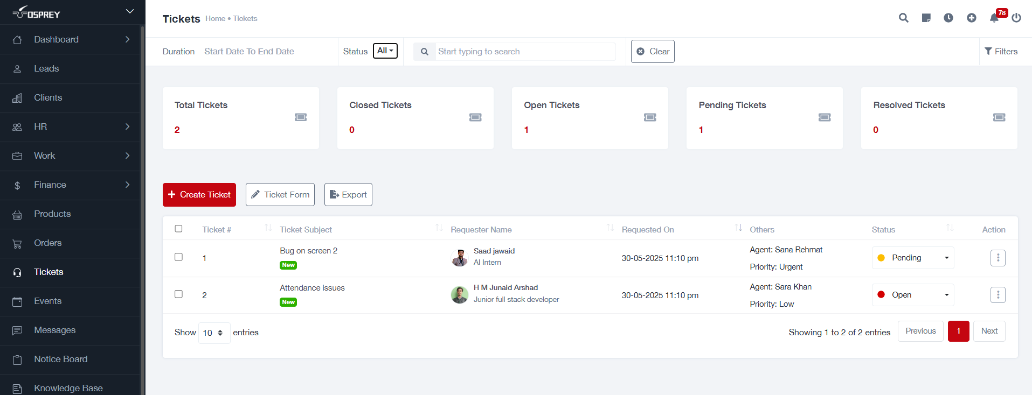Change the show entries count dropdown
1032x395 pixels.
tap(214, 333)
